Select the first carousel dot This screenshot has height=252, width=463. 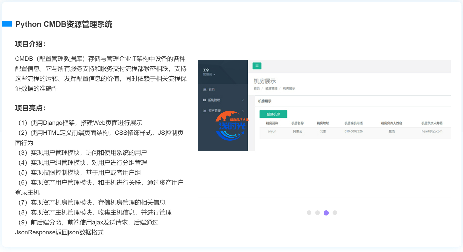(x=309, y=213)
